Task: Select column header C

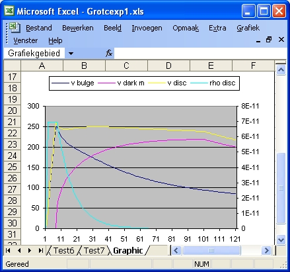Action: coord(126,66)
